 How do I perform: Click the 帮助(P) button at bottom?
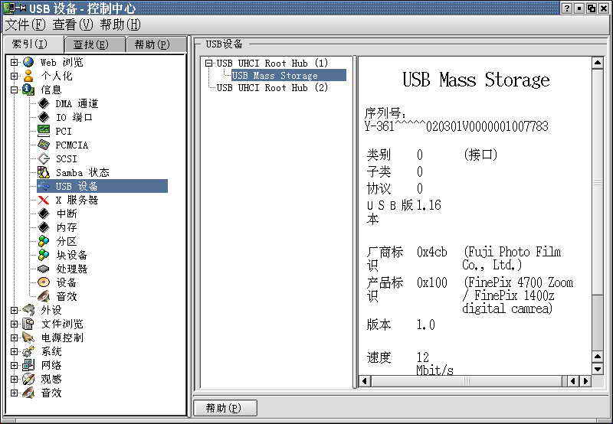(x=225, y=408)
